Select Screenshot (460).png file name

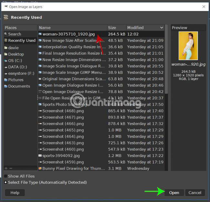63,149
